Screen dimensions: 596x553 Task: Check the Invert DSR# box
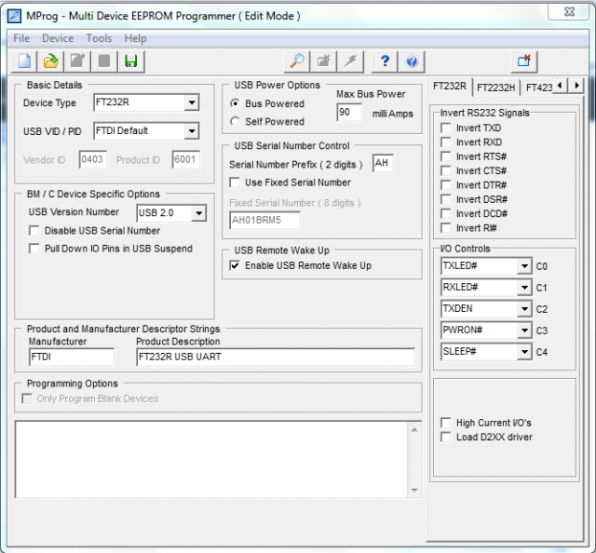[x=445, y=199]
